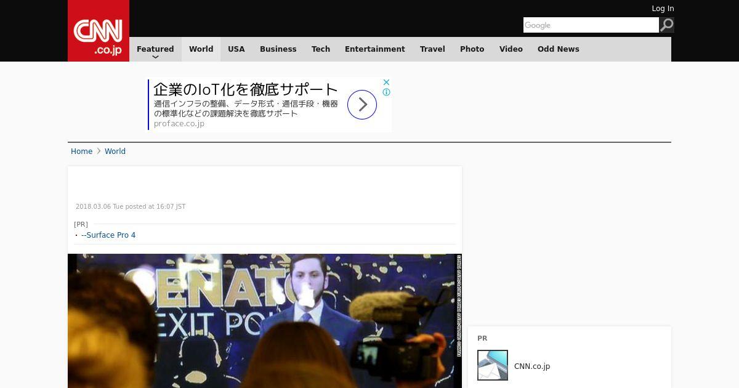Go to Home breadcrumb link
Screen dimensions: 739x388
click(x=81, y=152)
